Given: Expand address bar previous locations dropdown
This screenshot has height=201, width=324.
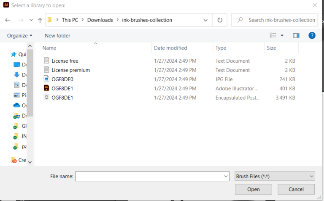Looking at the screenshot, I should point(205,20).
